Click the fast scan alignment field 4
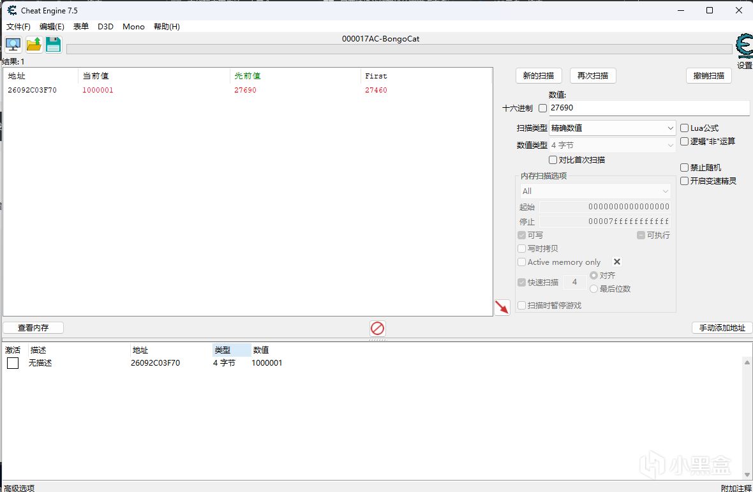The width and height of the screenshot is (753, 492). coord(574,282)
